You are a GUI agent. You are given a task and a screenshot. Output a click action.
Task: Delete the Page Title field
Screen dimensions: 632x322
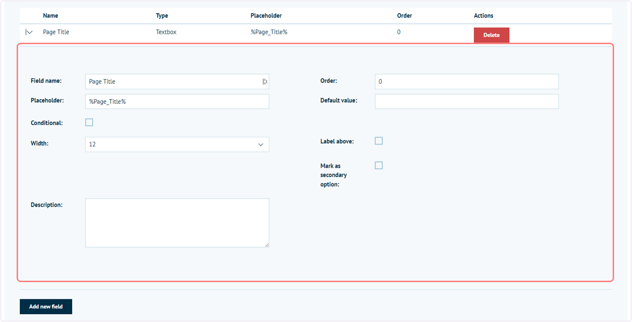pyautogui.click(x=491, y=35)
